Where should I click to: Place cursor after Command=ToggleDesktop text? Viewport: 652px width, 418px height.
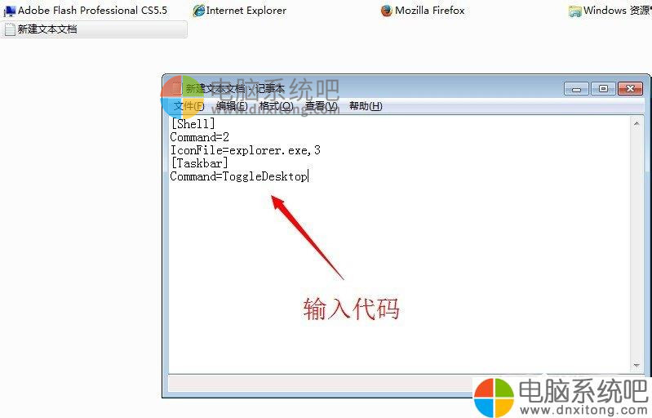pyautogui.click(x=308, y=176)
